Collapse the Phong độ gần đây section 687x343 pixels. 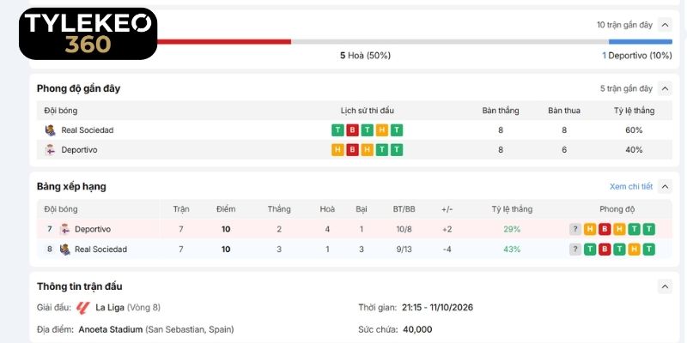point(665,89)
